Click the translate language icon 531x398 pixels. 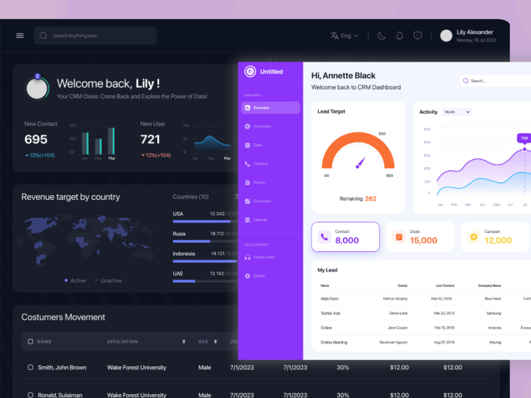tap(335, 36)
